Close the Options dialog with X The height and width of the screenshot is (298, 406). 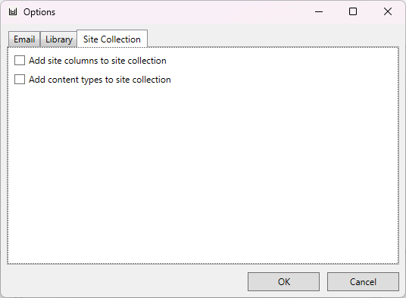(388, 11)
